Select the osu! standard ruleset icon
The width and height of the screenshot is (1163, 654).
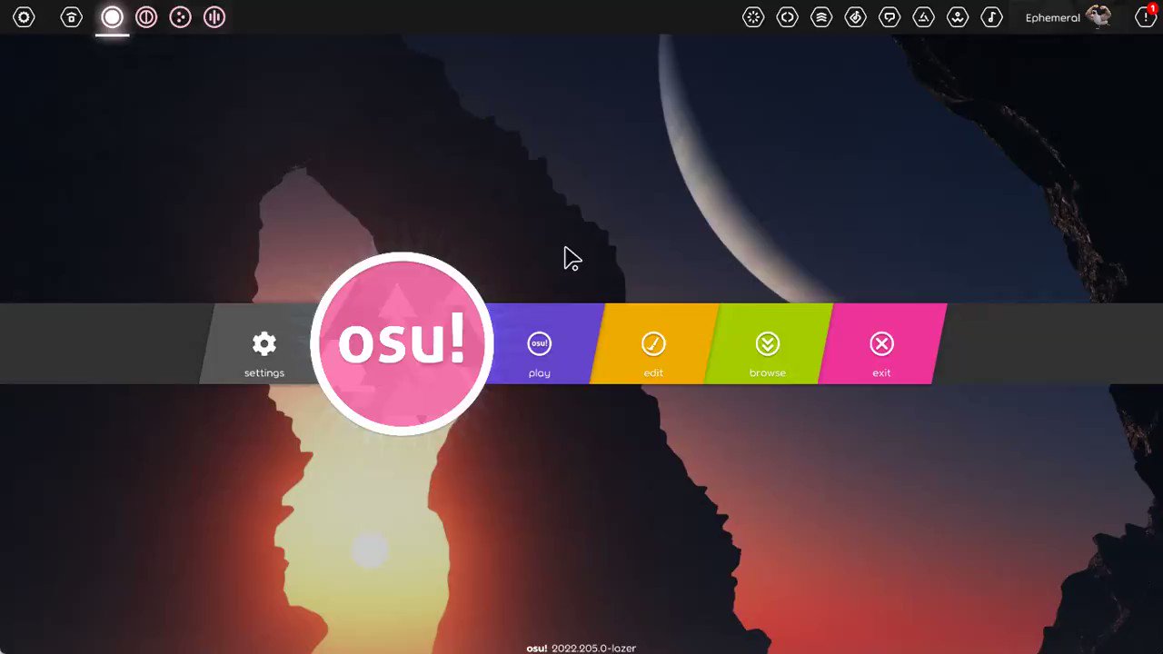112,17
